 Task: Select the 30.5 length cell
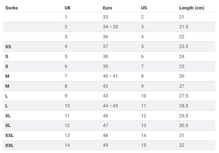[184, 126]
